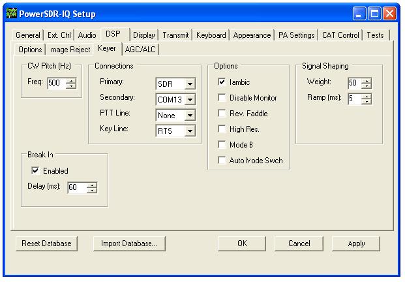Open the Image Reject sub-tab
The height and width of the screenshot is (282, 405).
(70, 50)
